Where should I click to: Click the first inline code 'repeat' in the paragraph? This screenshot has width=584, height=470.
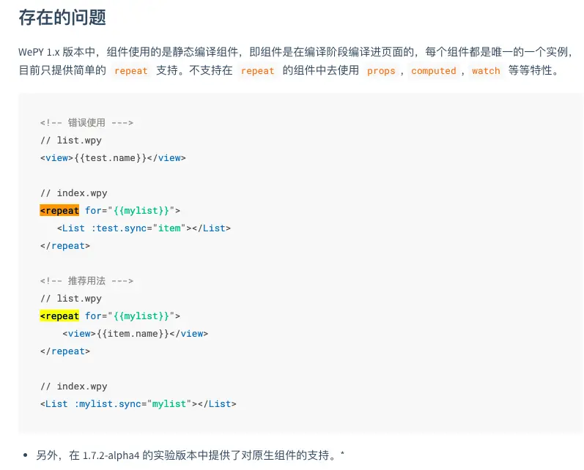[130, 71]
